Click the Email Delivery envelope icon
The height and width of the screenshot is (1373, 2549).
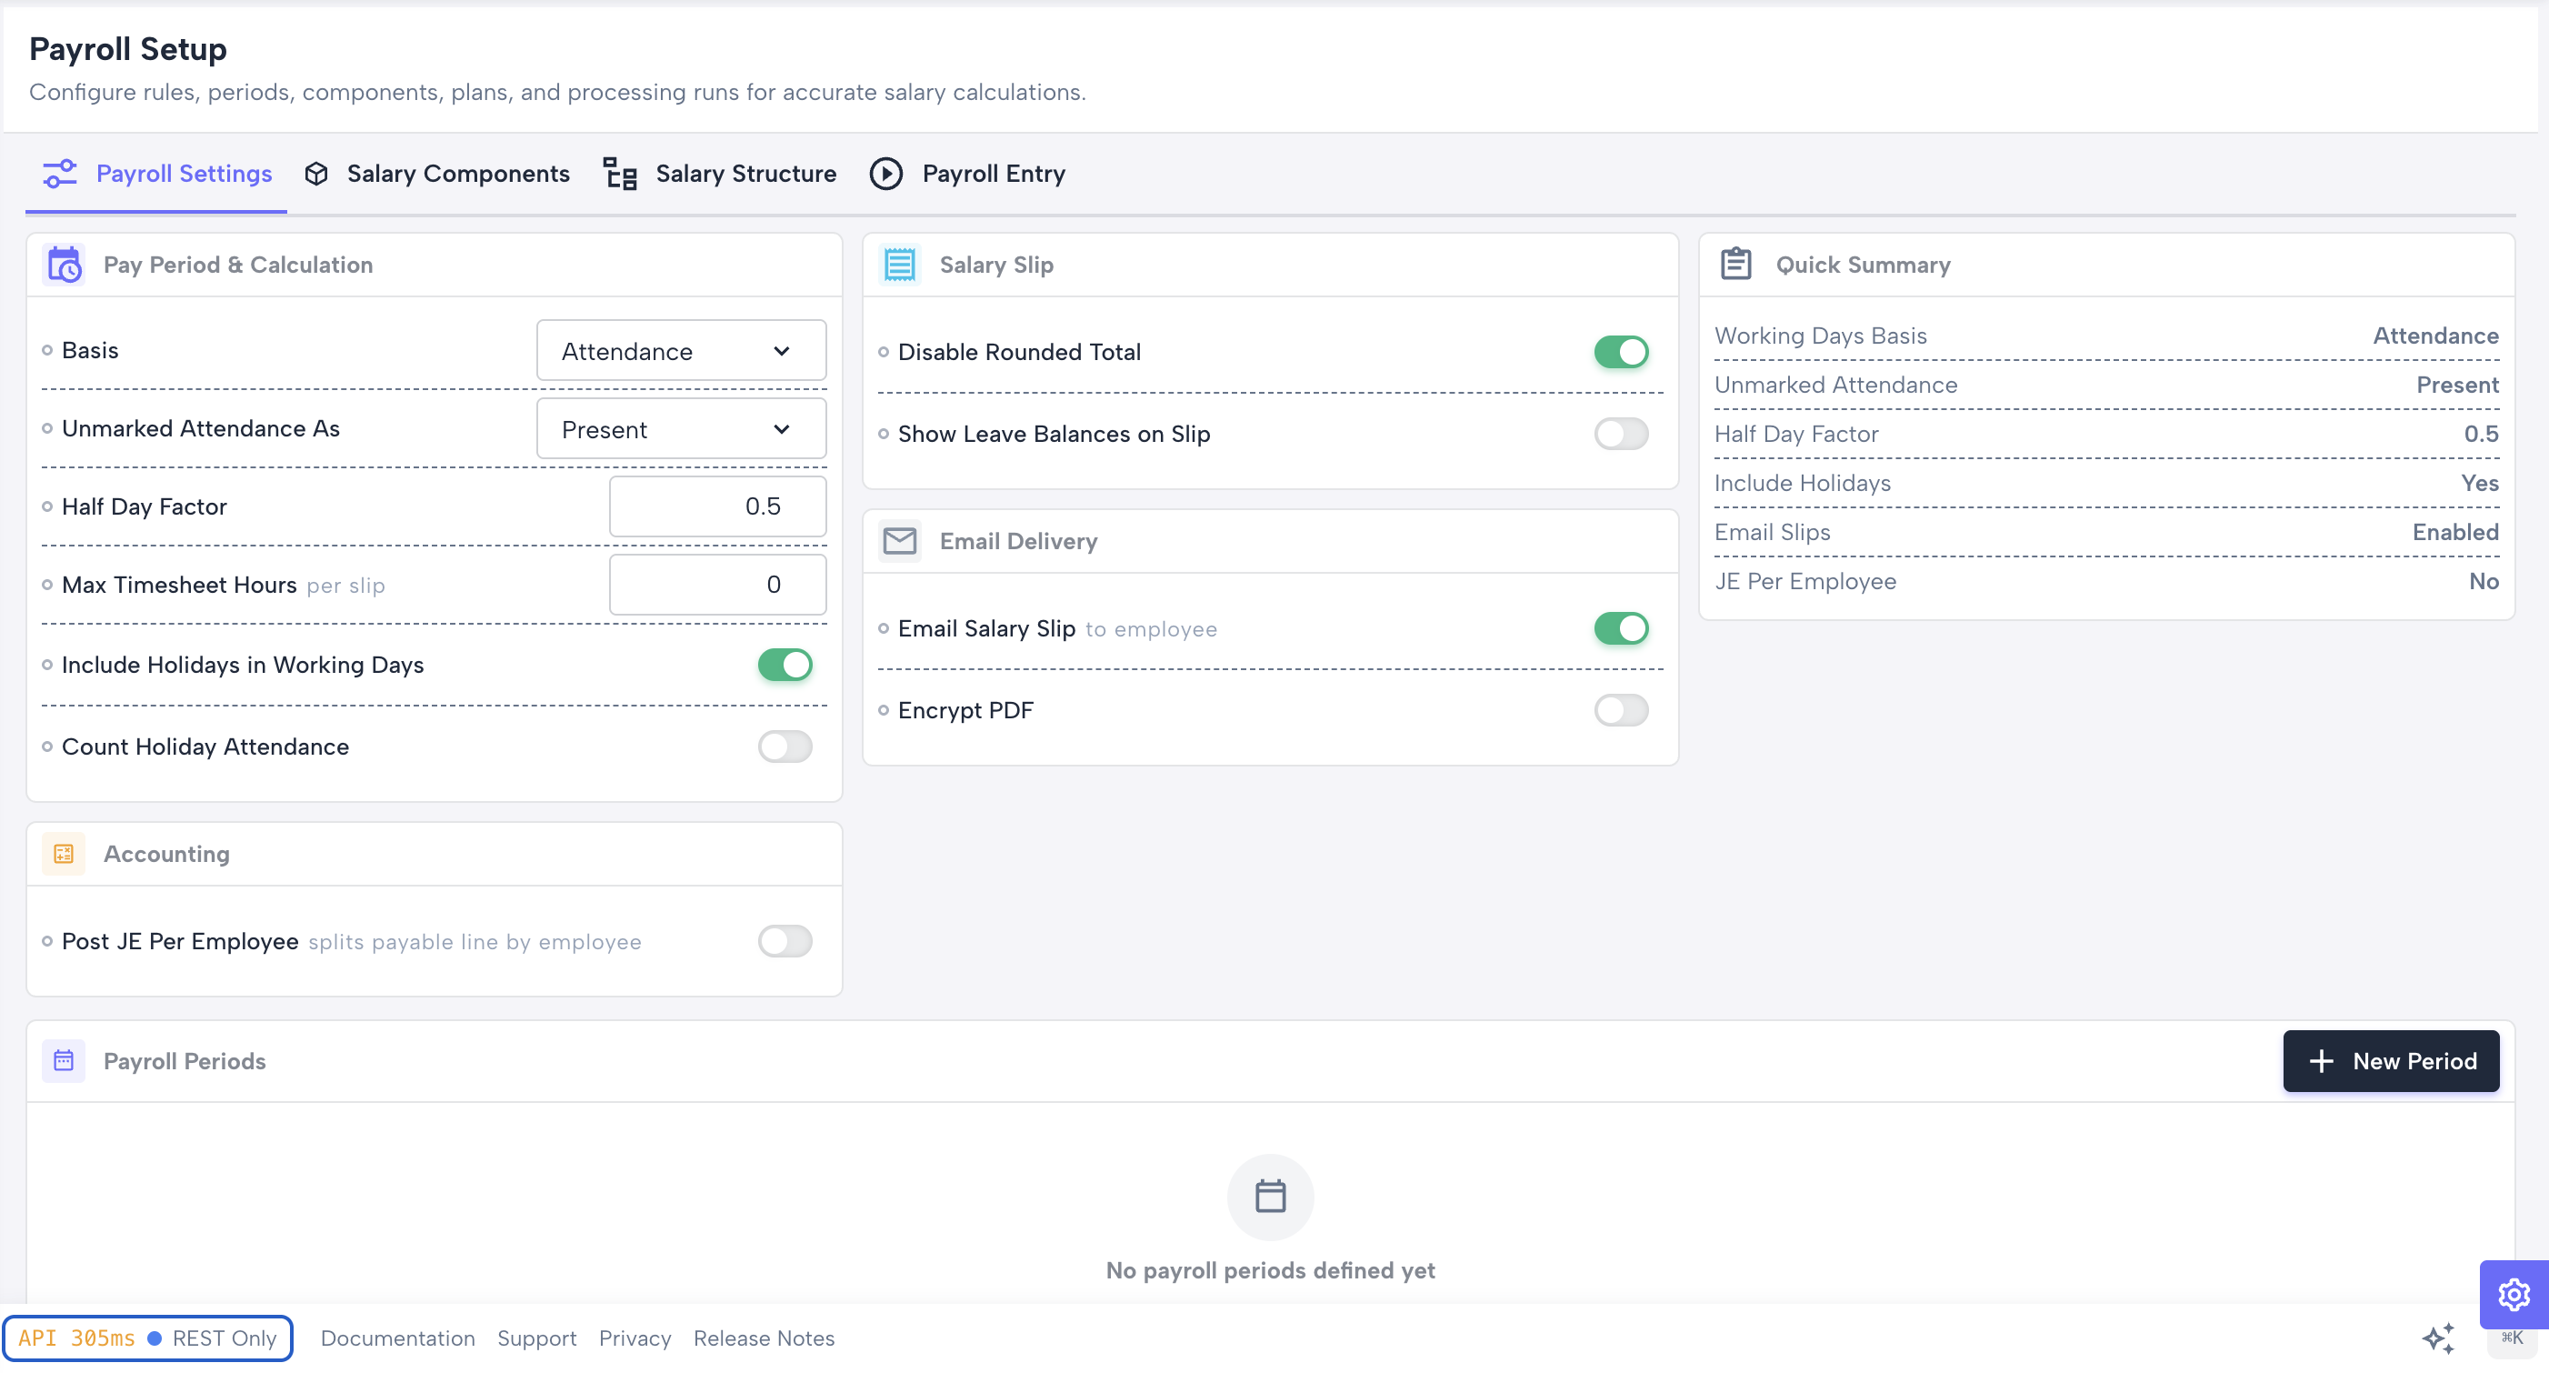pyautogui.click(x=899, y=540)
